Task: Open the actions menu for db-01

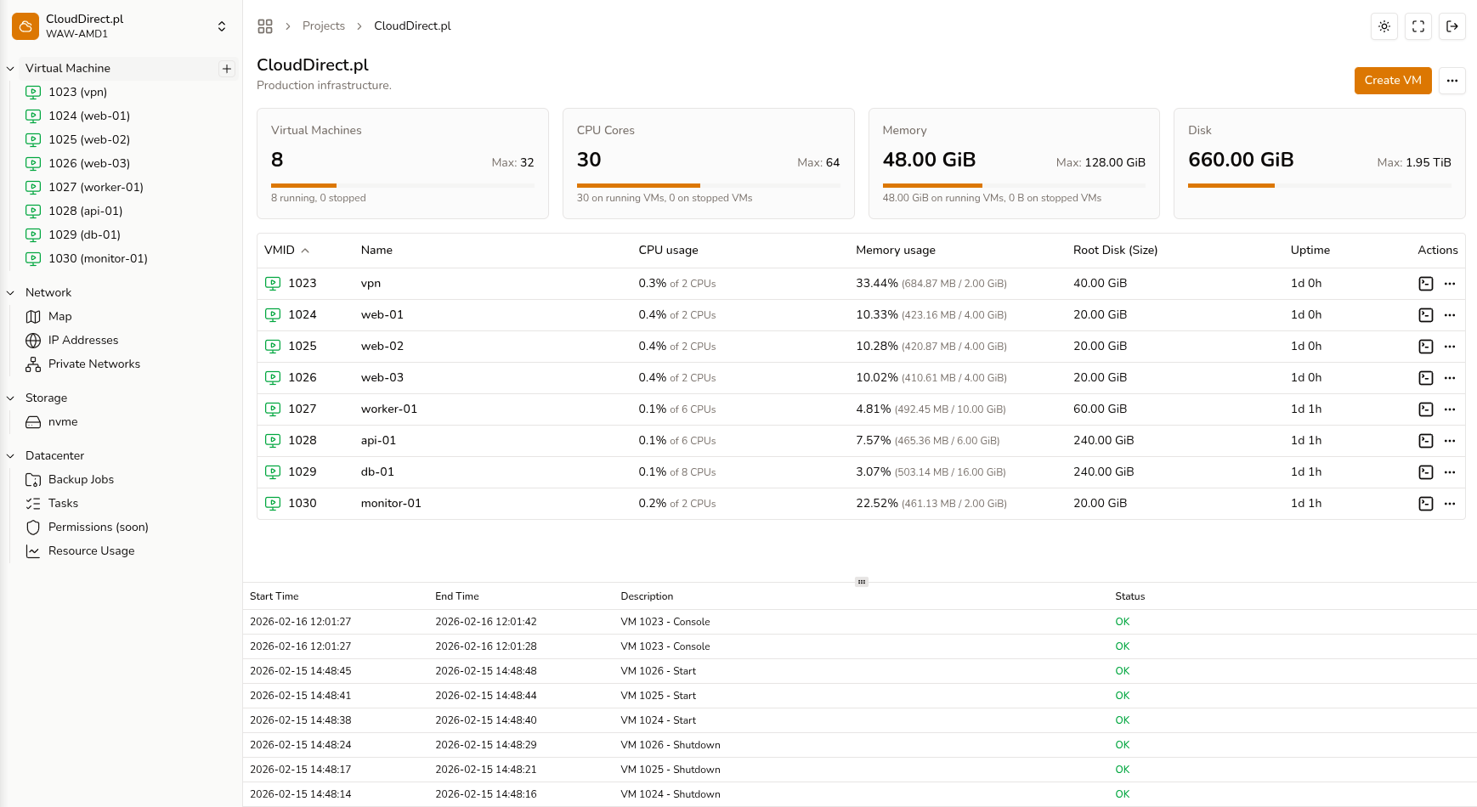Action: (x=1450, y=471)
